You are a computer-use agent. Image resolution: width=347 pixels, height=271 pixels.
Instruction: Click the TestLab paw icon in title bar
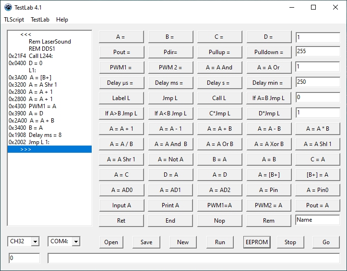[8, 7]
